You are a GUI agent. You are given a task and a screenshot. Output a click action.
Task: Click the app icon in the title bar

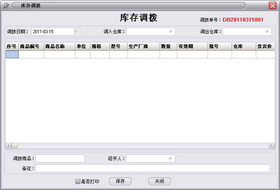point(6,6)
